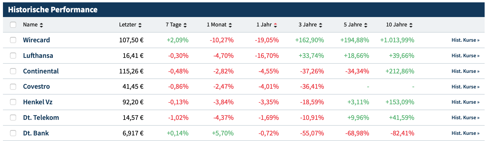The width and height of the screenshot is (487, 141).
Task: Sort by 10 Jahre performance arrows
Action: click(x=411, y=25)
